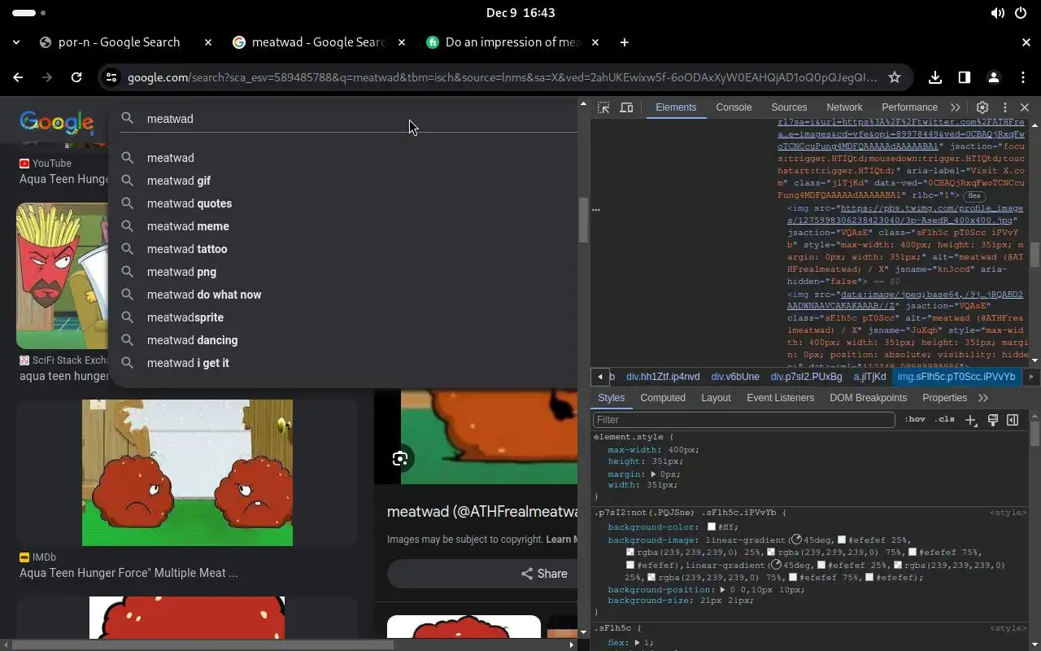Click the a.jlTjKd breadcrumb
The width and height of the screenshot is (1041, 651).
[869, 377]
